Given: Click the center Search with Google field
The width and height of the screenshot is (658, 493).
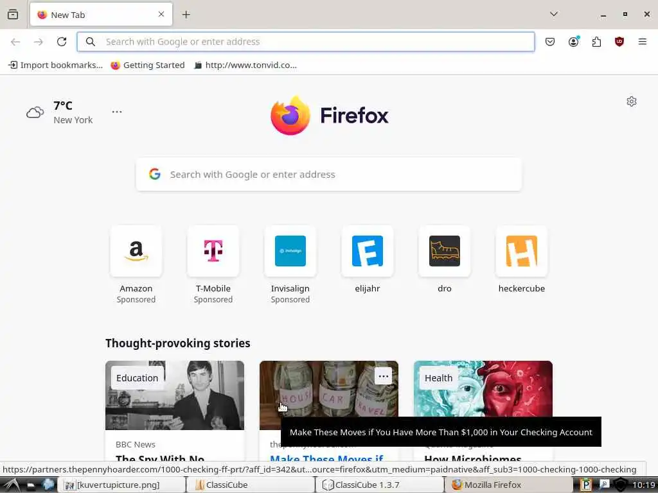Looking at the screenshot, I should pos(329,175).
